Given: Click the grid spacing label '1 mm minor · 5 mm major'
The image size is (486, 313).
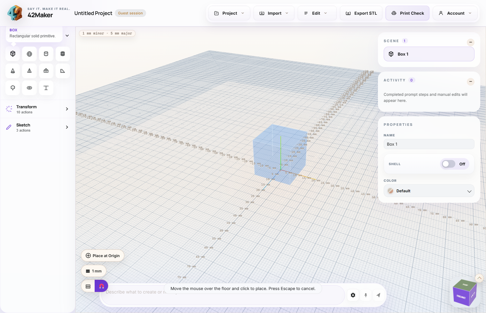Looking at the screenshot, I should (107, 33).
